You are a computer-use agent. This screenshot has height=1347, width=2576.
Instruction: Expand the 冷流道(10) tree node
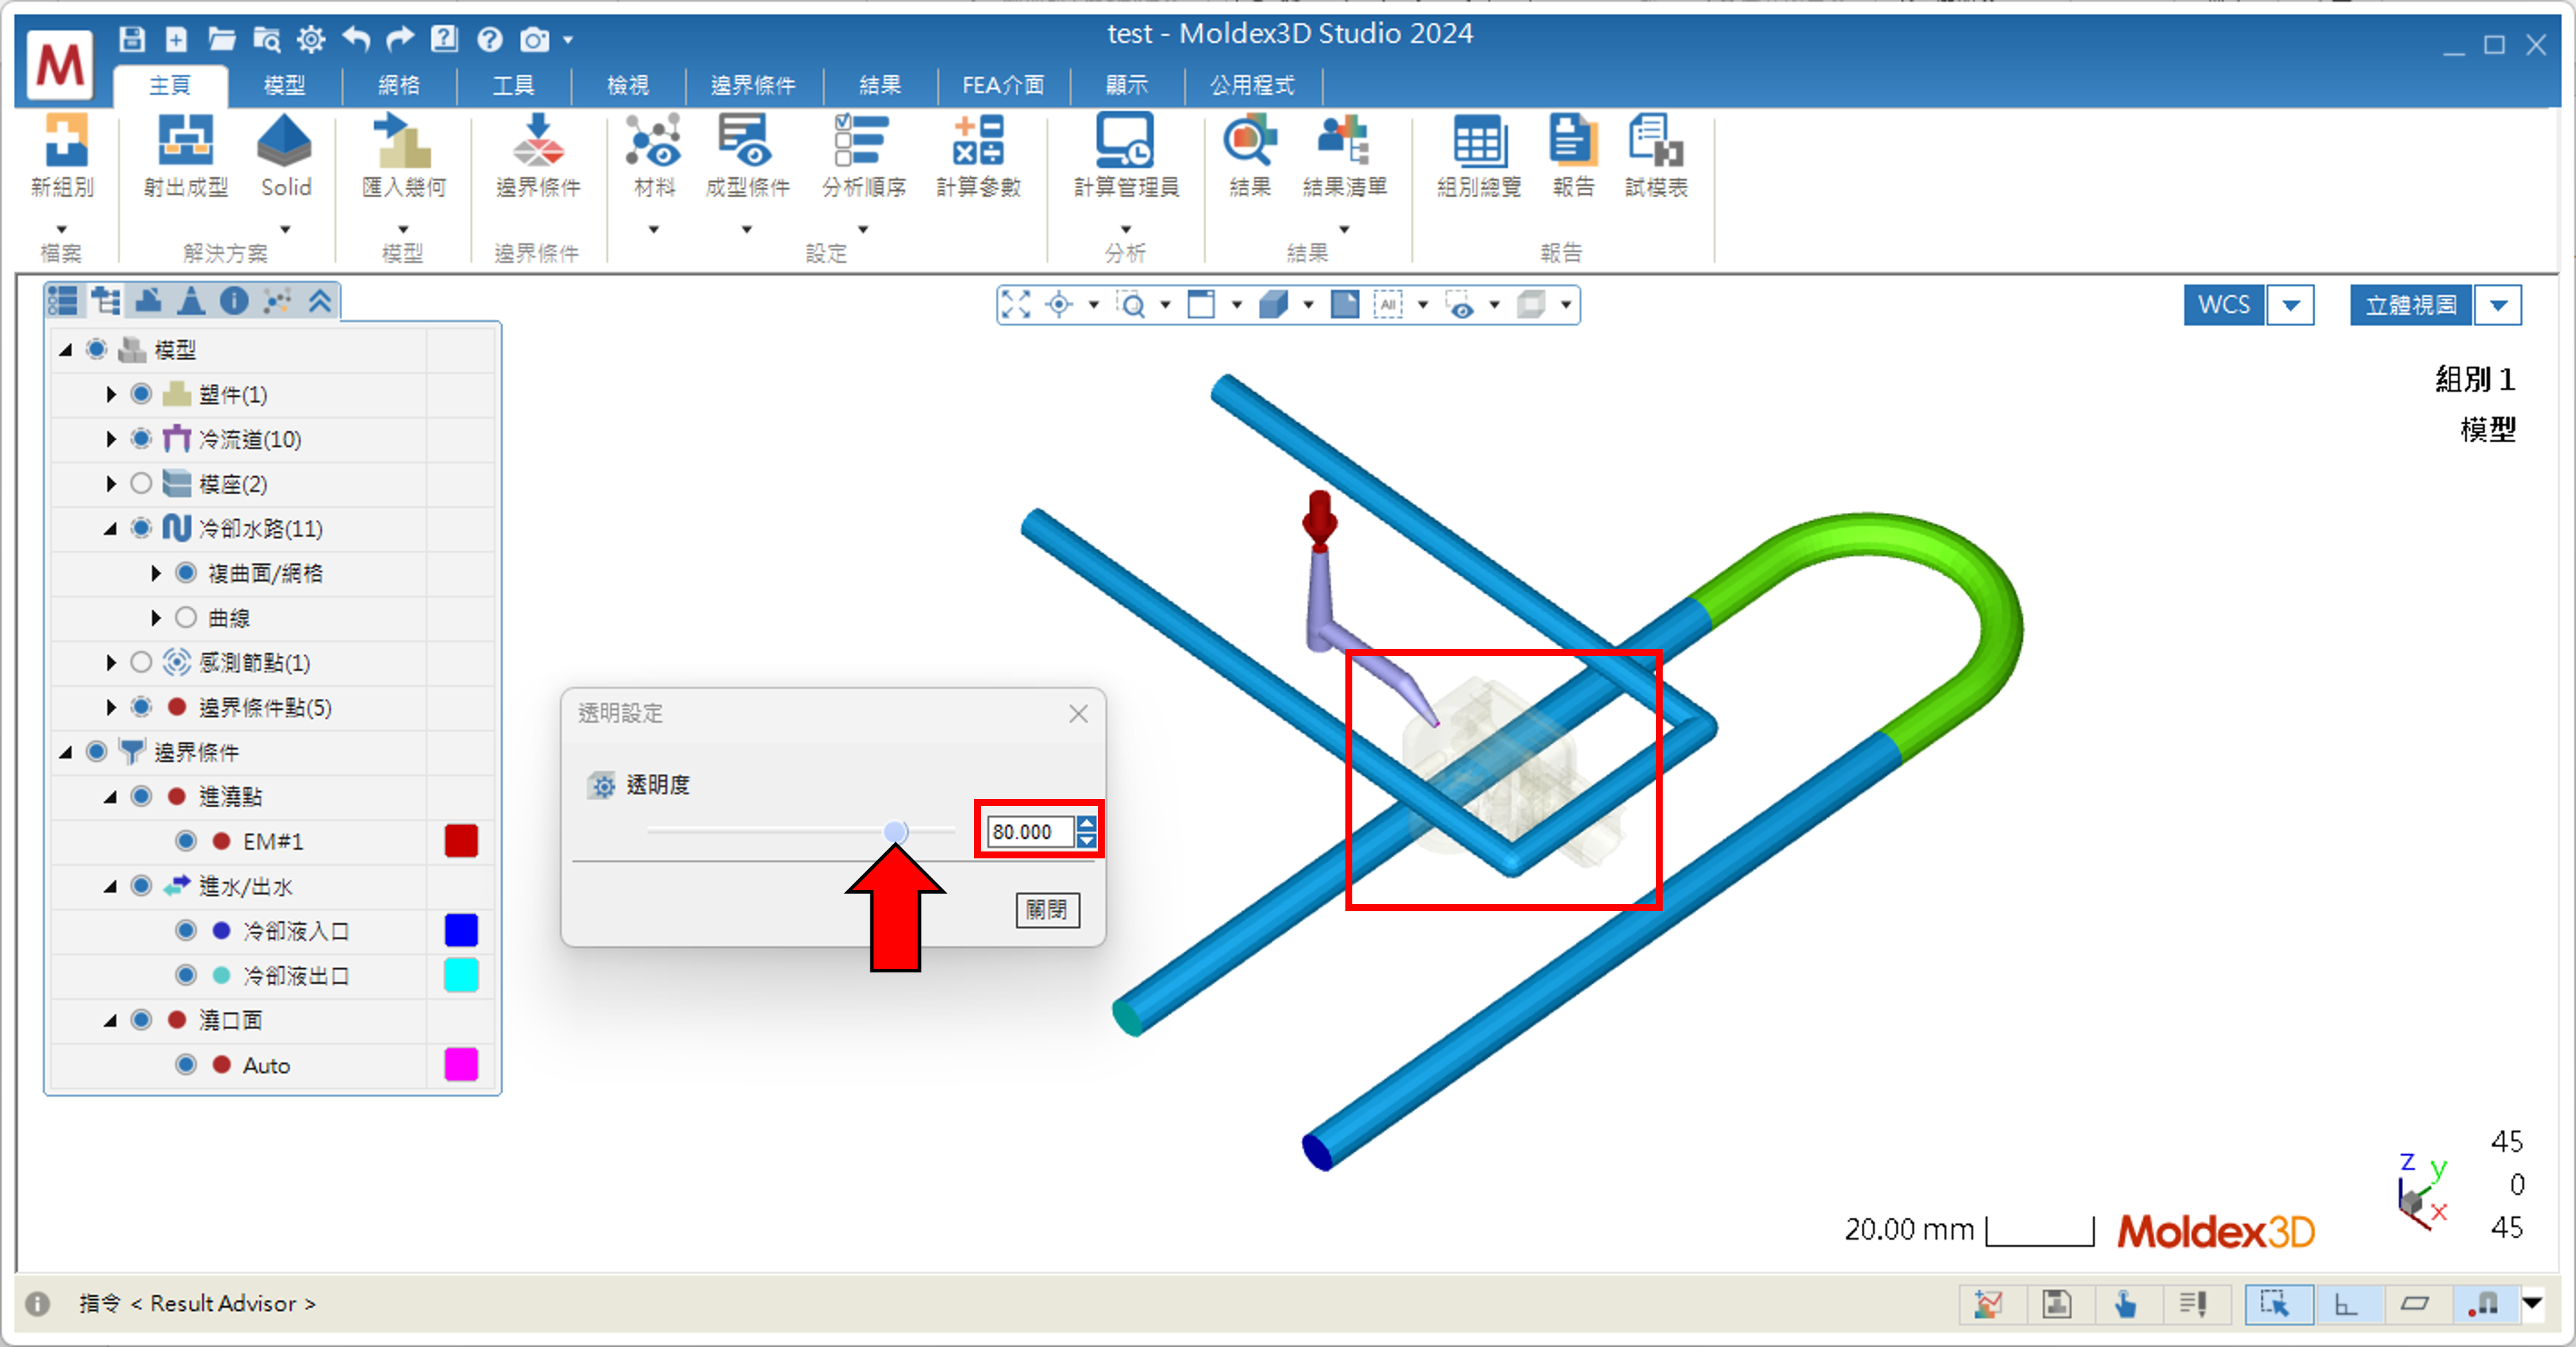pos(111,439)
